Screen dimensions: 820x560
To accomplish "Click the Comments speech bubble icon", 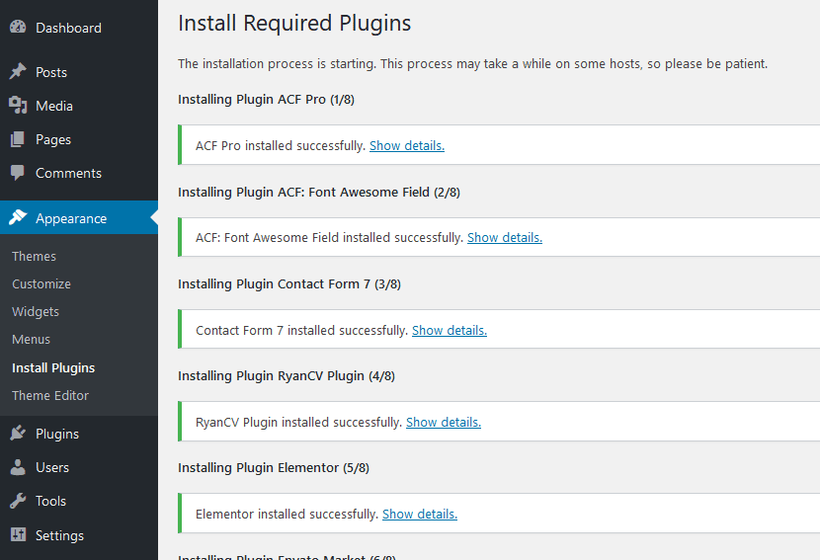I will click(18, 173).
